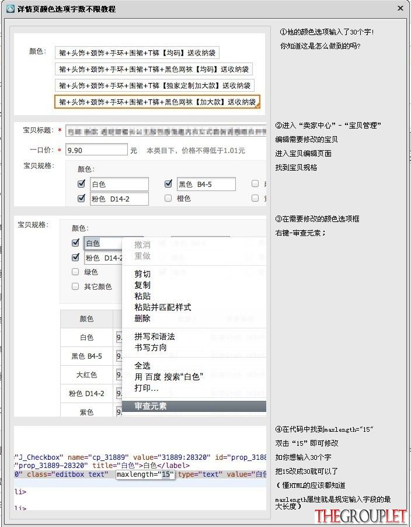Viewport: 411px width, 527px height.
Task: Tick the 橙色 checkbox
Action: [x=168, y=198]
